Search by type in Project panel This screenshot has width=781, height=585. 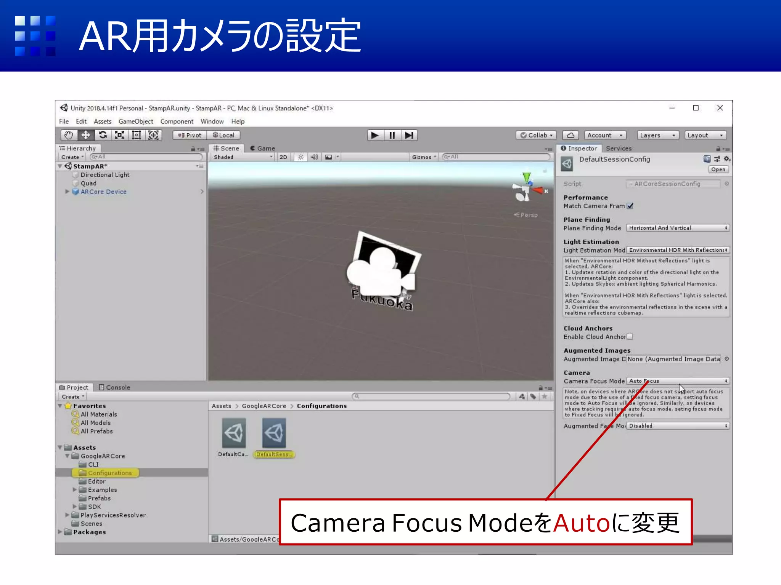522,396
